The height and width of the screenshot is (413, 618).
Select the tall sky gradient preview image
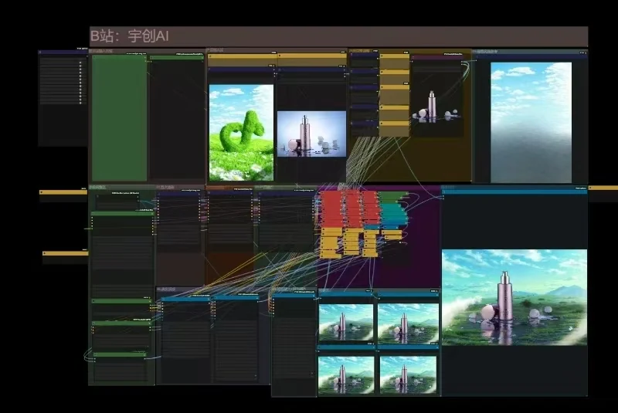click(531, 123)
